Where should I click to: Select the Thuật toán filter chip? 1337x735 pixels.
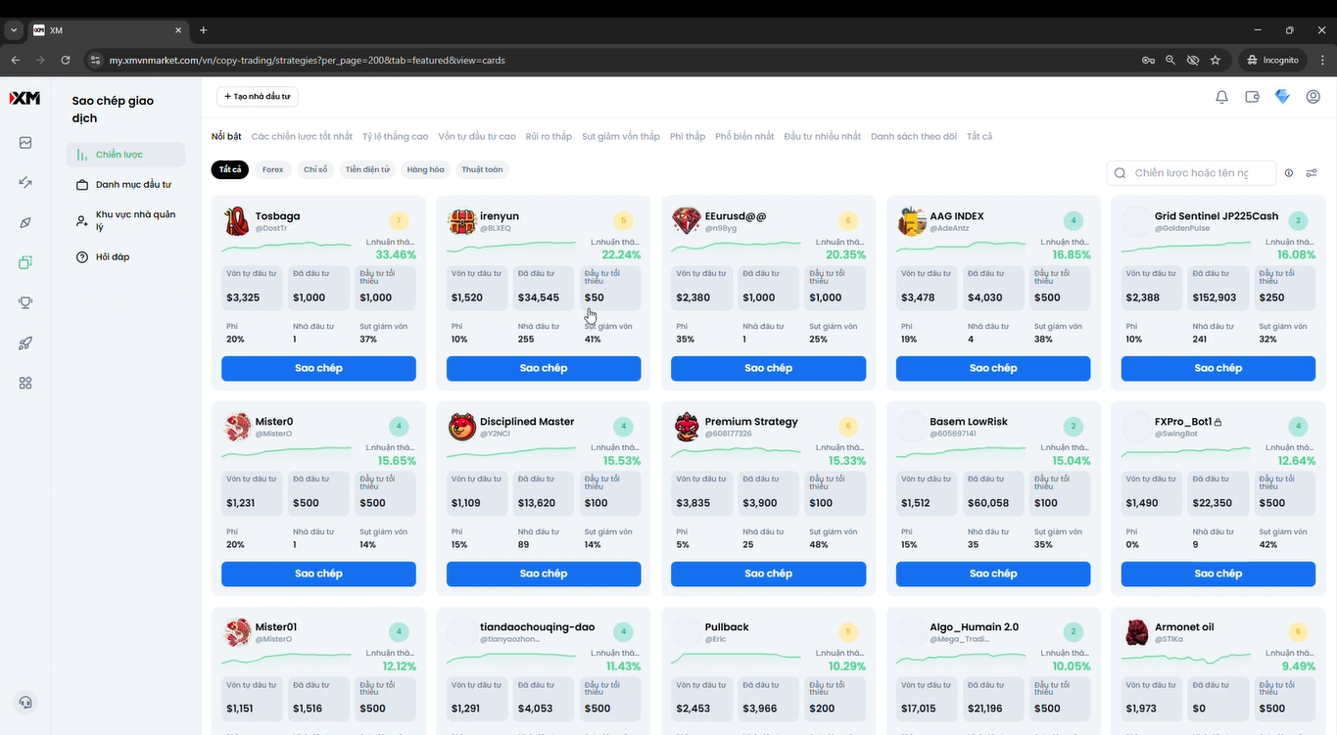point(482,169)
